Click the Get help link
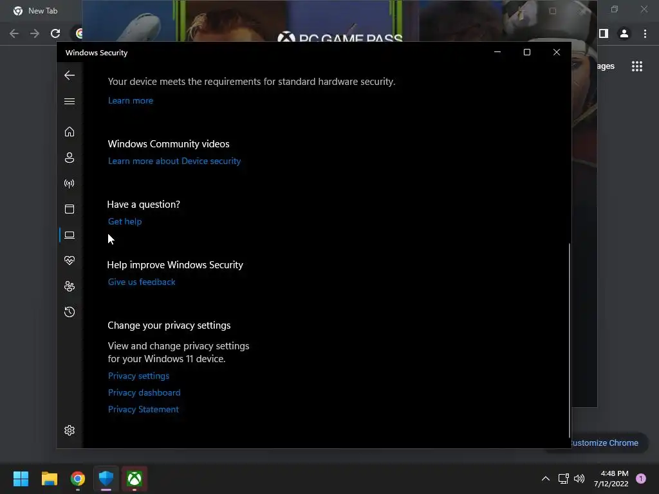The width and height of the screenshot is (659, 494). [125, 222]
